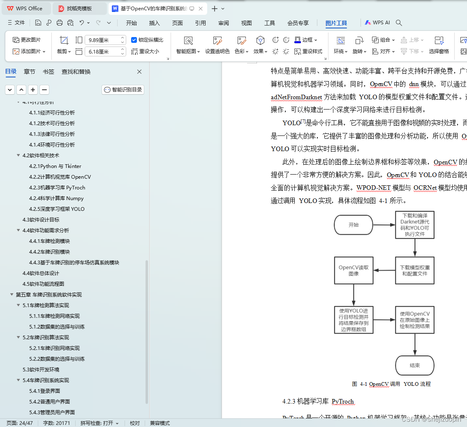The image size is (467, 427).
Task: Click the 校对 proofread status item
Action: click(x=134, y=423)
